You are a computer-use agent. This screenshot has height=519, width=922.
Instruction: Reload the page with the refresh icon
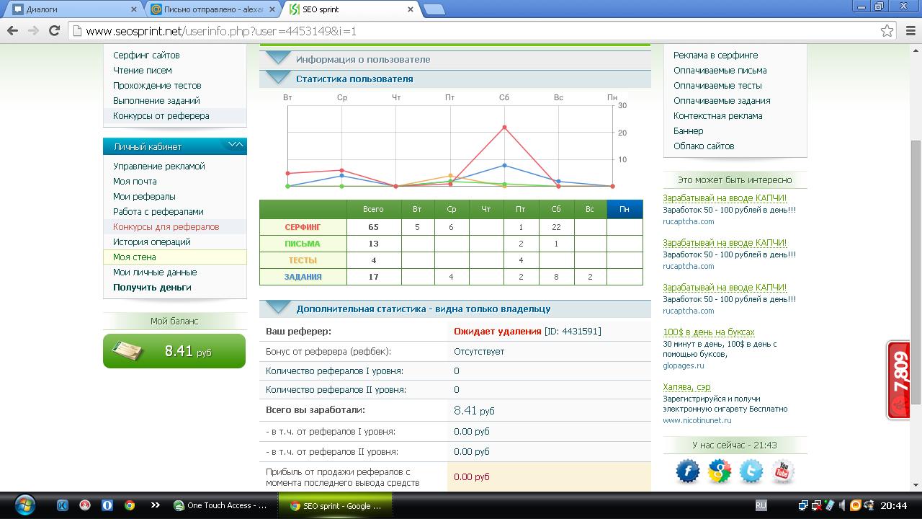point(54,30)
